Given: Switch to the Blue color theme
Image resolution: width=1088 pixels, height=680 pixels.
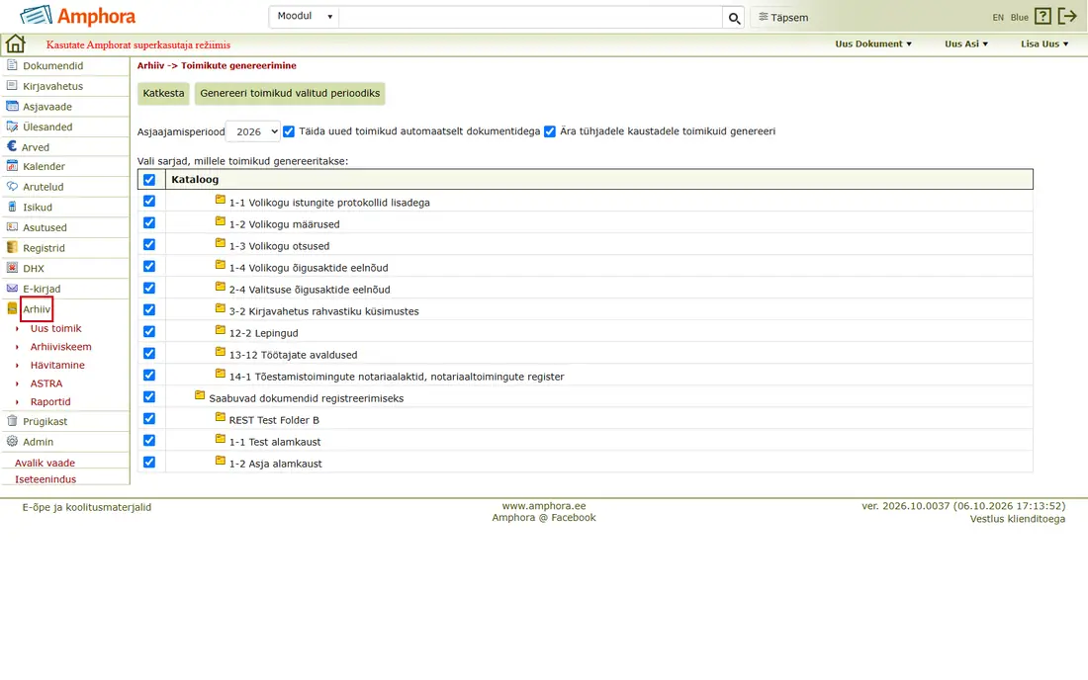Looking at the screenshot, I should pyautogui.click(x=1020, y=18).
